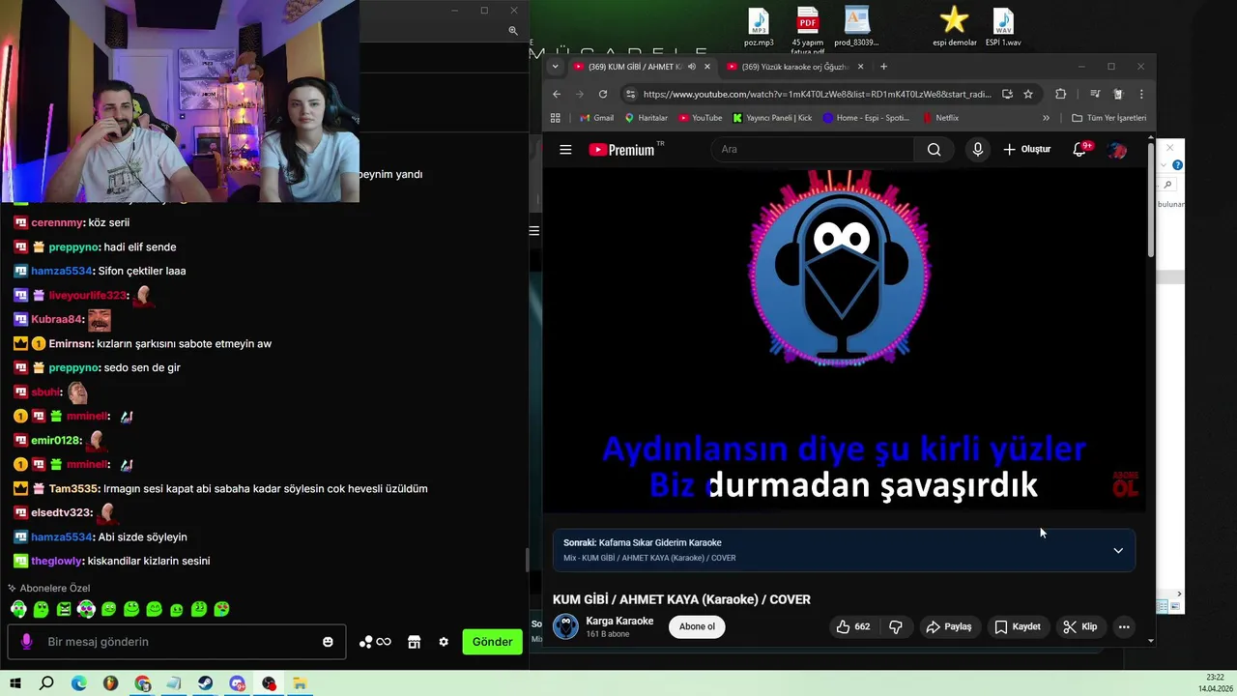Open Steam from taskbar
This screenshot has width=1237, height=696.
click(x=205, y=683)
